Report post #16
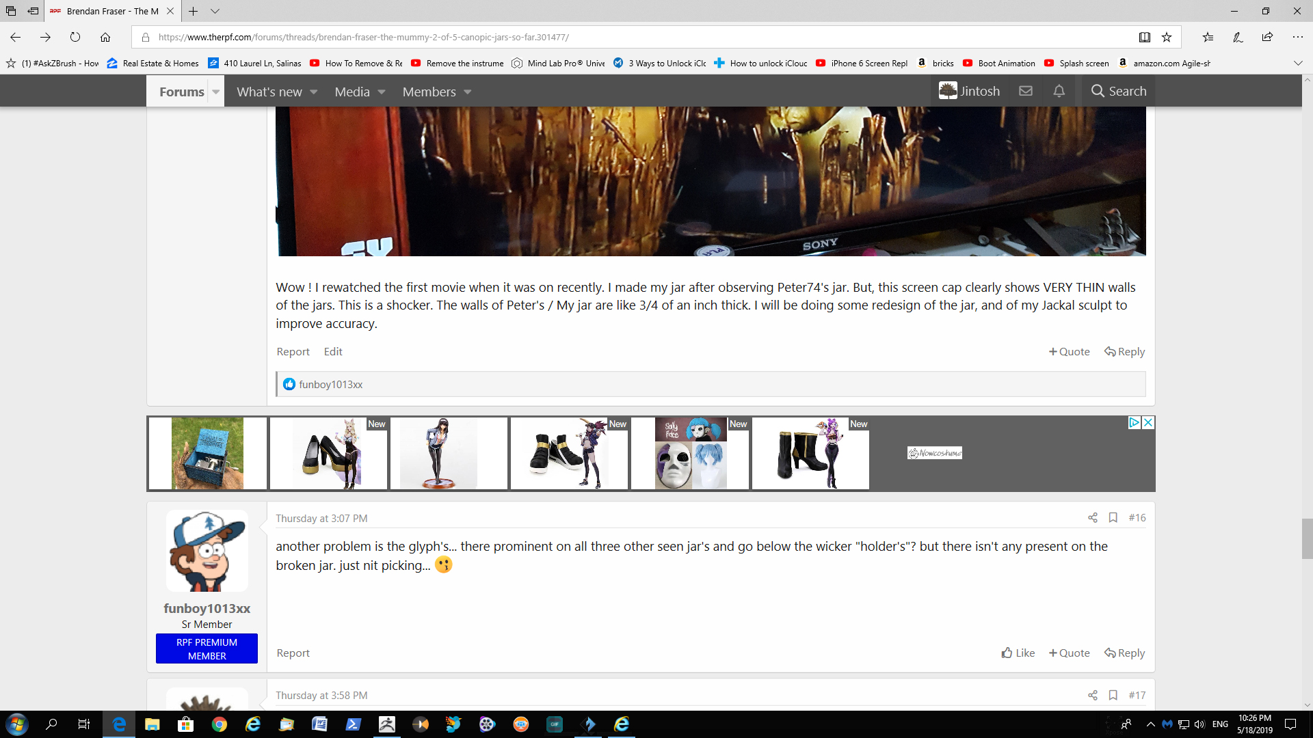The width and height of the screenshot is (1313, 738). 293,653
